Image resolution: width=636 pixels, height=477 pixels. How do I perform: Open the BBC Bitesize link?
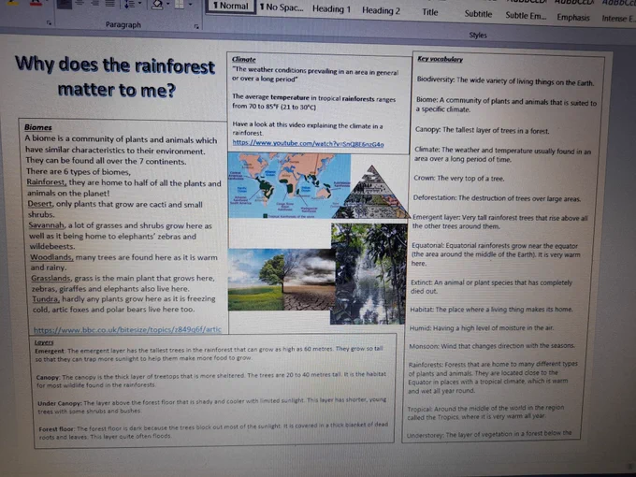[127, 329]
